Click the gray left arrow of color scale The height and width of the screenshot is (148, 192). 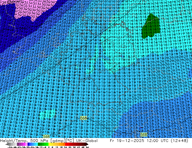point(7,144)
